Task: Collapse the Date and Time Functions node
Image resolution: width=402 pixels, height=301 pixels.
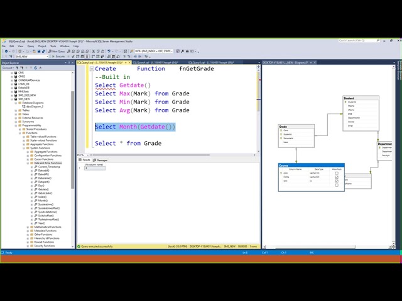Action: 28,163
